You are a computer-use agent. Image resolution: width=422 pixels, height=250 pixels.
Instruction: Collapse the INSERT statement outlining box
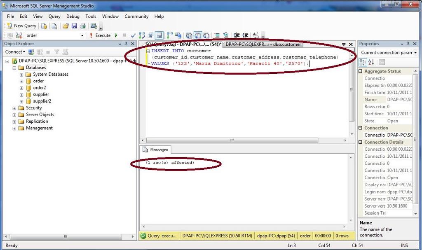point(148,51)
